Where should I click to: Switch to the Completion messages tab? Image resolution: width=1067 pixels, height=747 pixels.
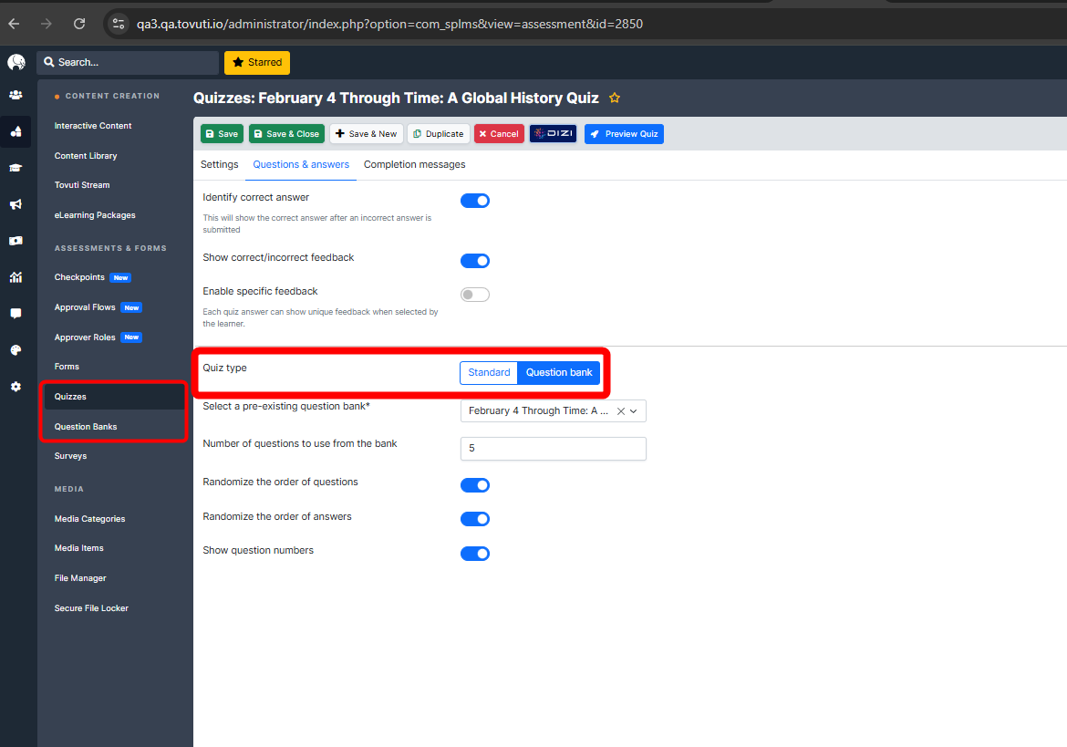(x=414, y=165)
